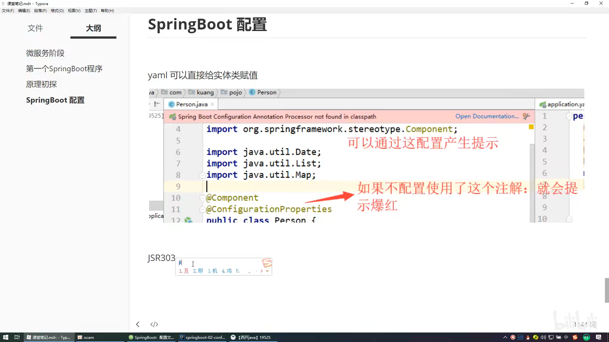The image size is (609, 342).
Task: Open the 格式(O) menu
Action: pyautogui.click(x=57, y=10)
